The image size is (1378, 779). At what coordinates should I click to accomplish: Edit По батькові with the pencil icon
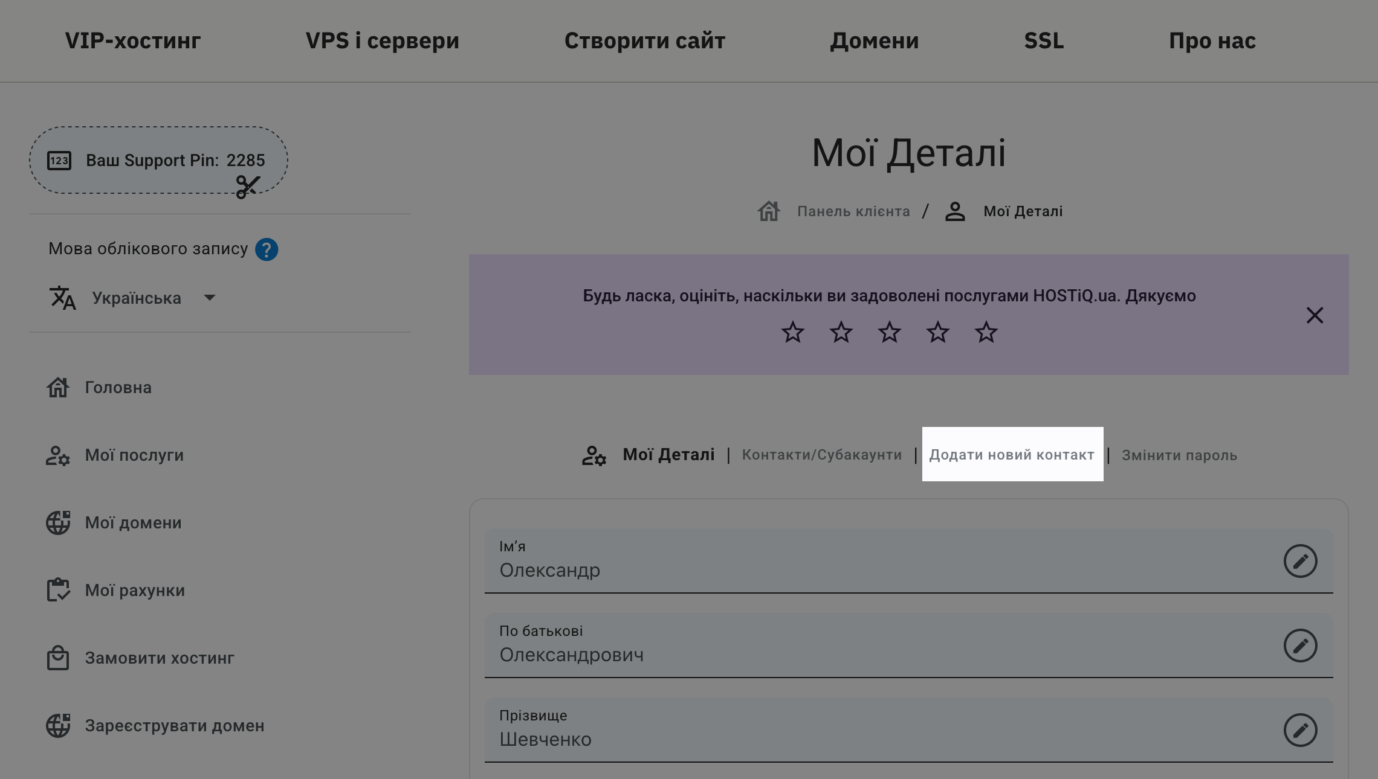[1299, 646]
